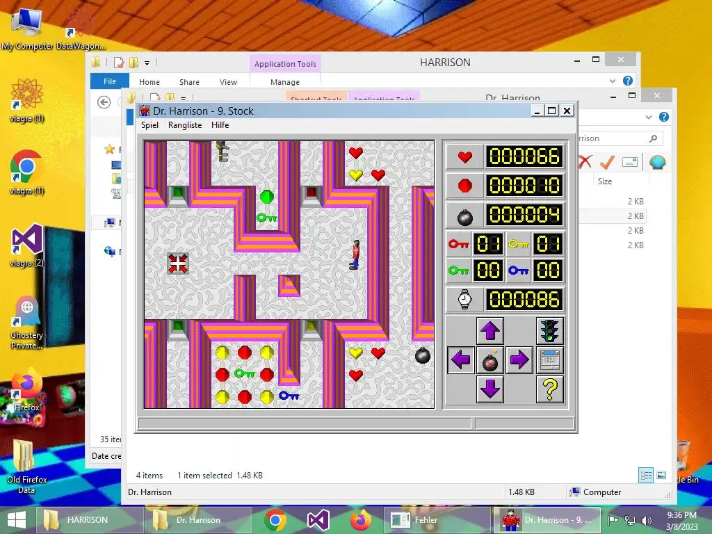Click the Windows Start button
This screenshot has width=712, height=534.
[17, 520]
